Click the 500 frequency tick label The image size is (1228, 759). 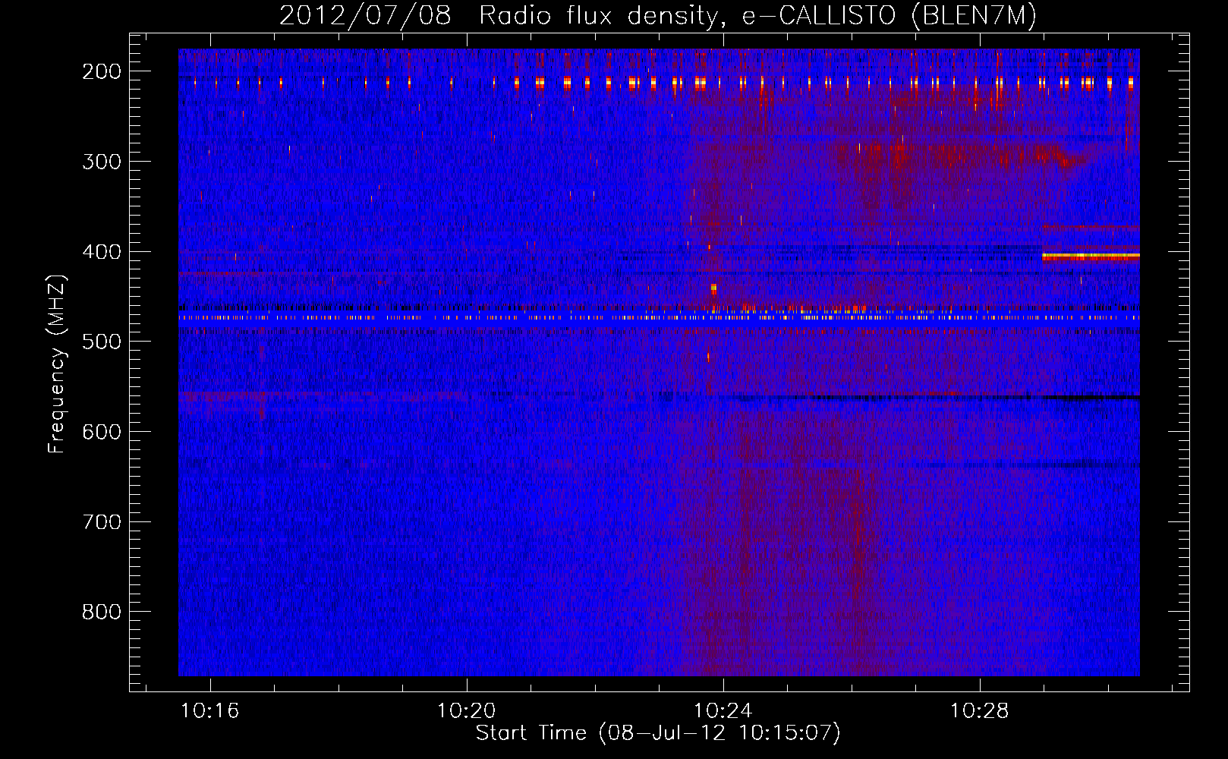point(102,342)
